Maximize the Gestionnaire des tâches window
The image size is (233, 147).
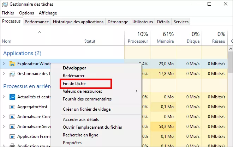pyautogui.click(x=209, y=4)
